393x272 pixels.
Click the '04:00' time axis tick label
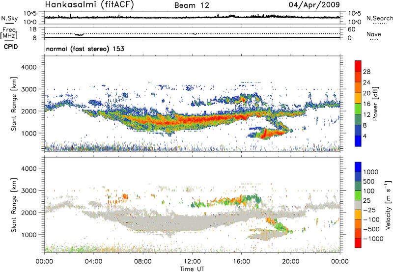(93, 262)
